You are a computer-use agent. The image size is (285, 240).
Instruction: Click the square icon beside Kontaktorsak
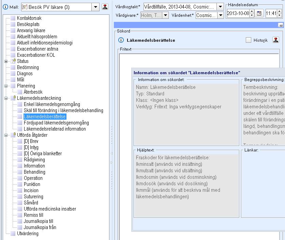pyautogui.click(x=13, y=18)
